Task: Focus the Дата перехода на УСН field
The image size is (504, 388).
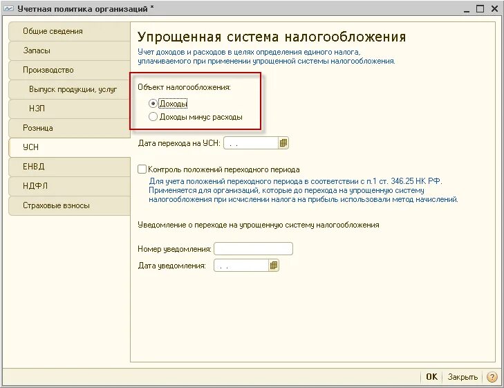Action: coord(251,143)
